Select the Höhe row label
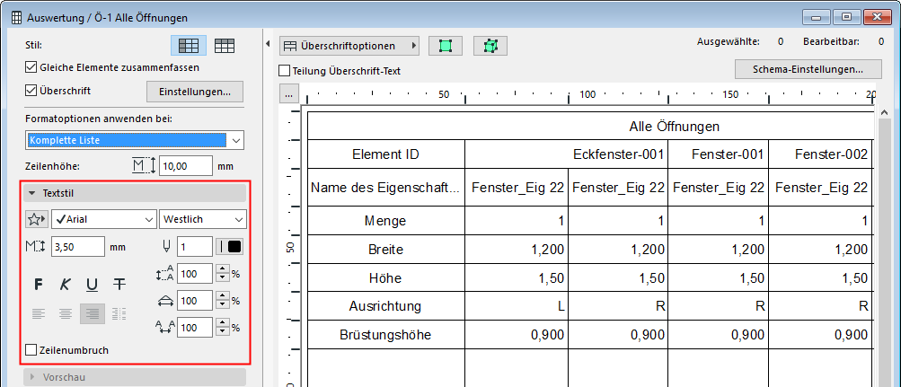The width and height of the screenshot is (901, 387). pos(385,278)
